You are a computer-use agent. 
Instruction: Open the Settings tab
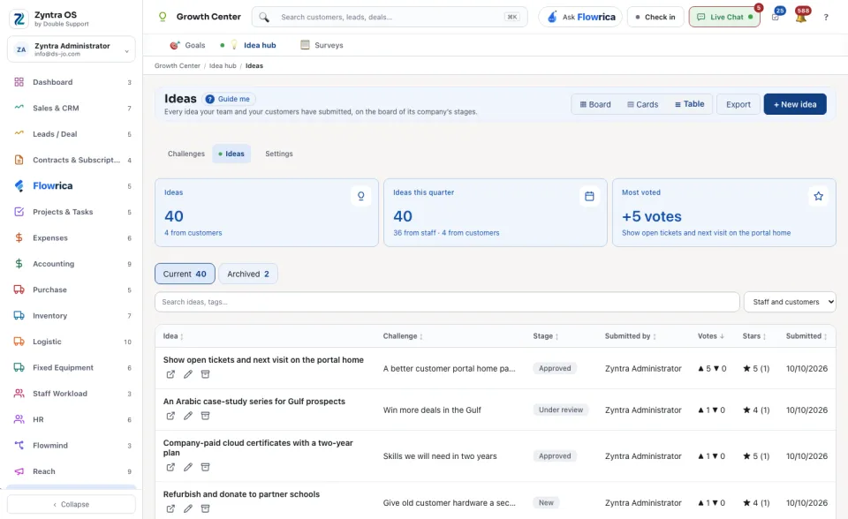point(279,154)
